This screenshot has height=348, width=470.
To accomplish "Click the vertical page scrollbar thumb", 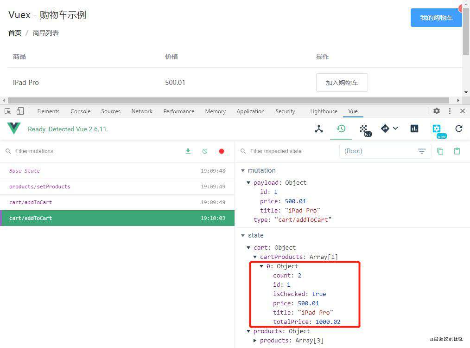I will click(x=466, y=31).
